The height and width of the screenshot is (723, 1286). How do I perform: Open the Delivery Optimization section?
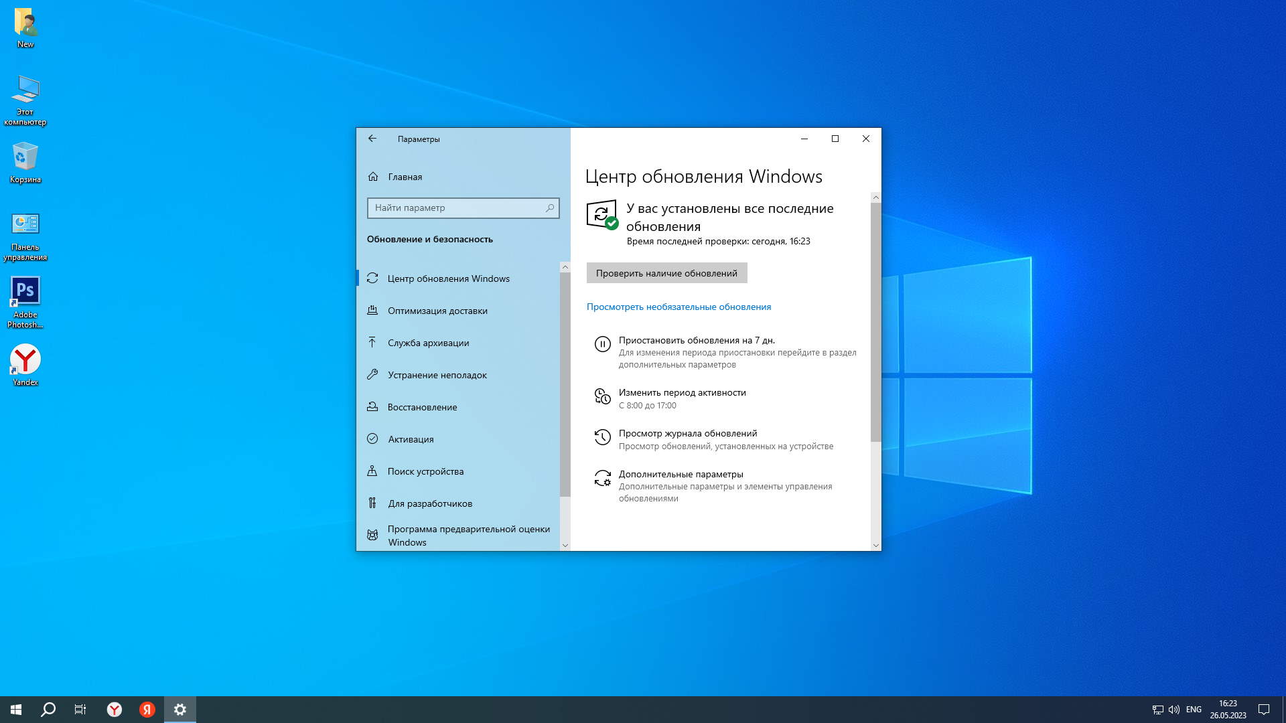(x=437, y=311)
